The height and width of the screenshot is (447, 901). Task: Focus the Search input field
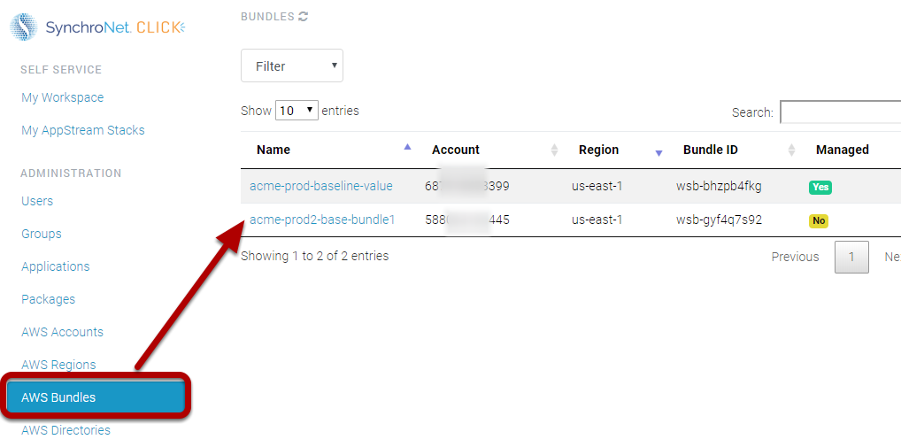pos(840,112)
